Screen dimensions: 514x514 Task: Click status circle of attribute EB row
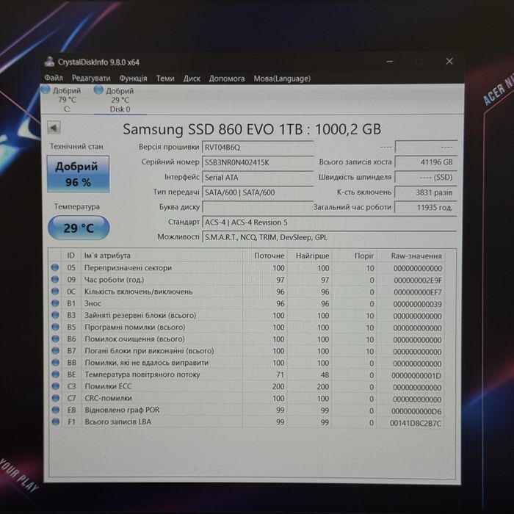(56, 410)
